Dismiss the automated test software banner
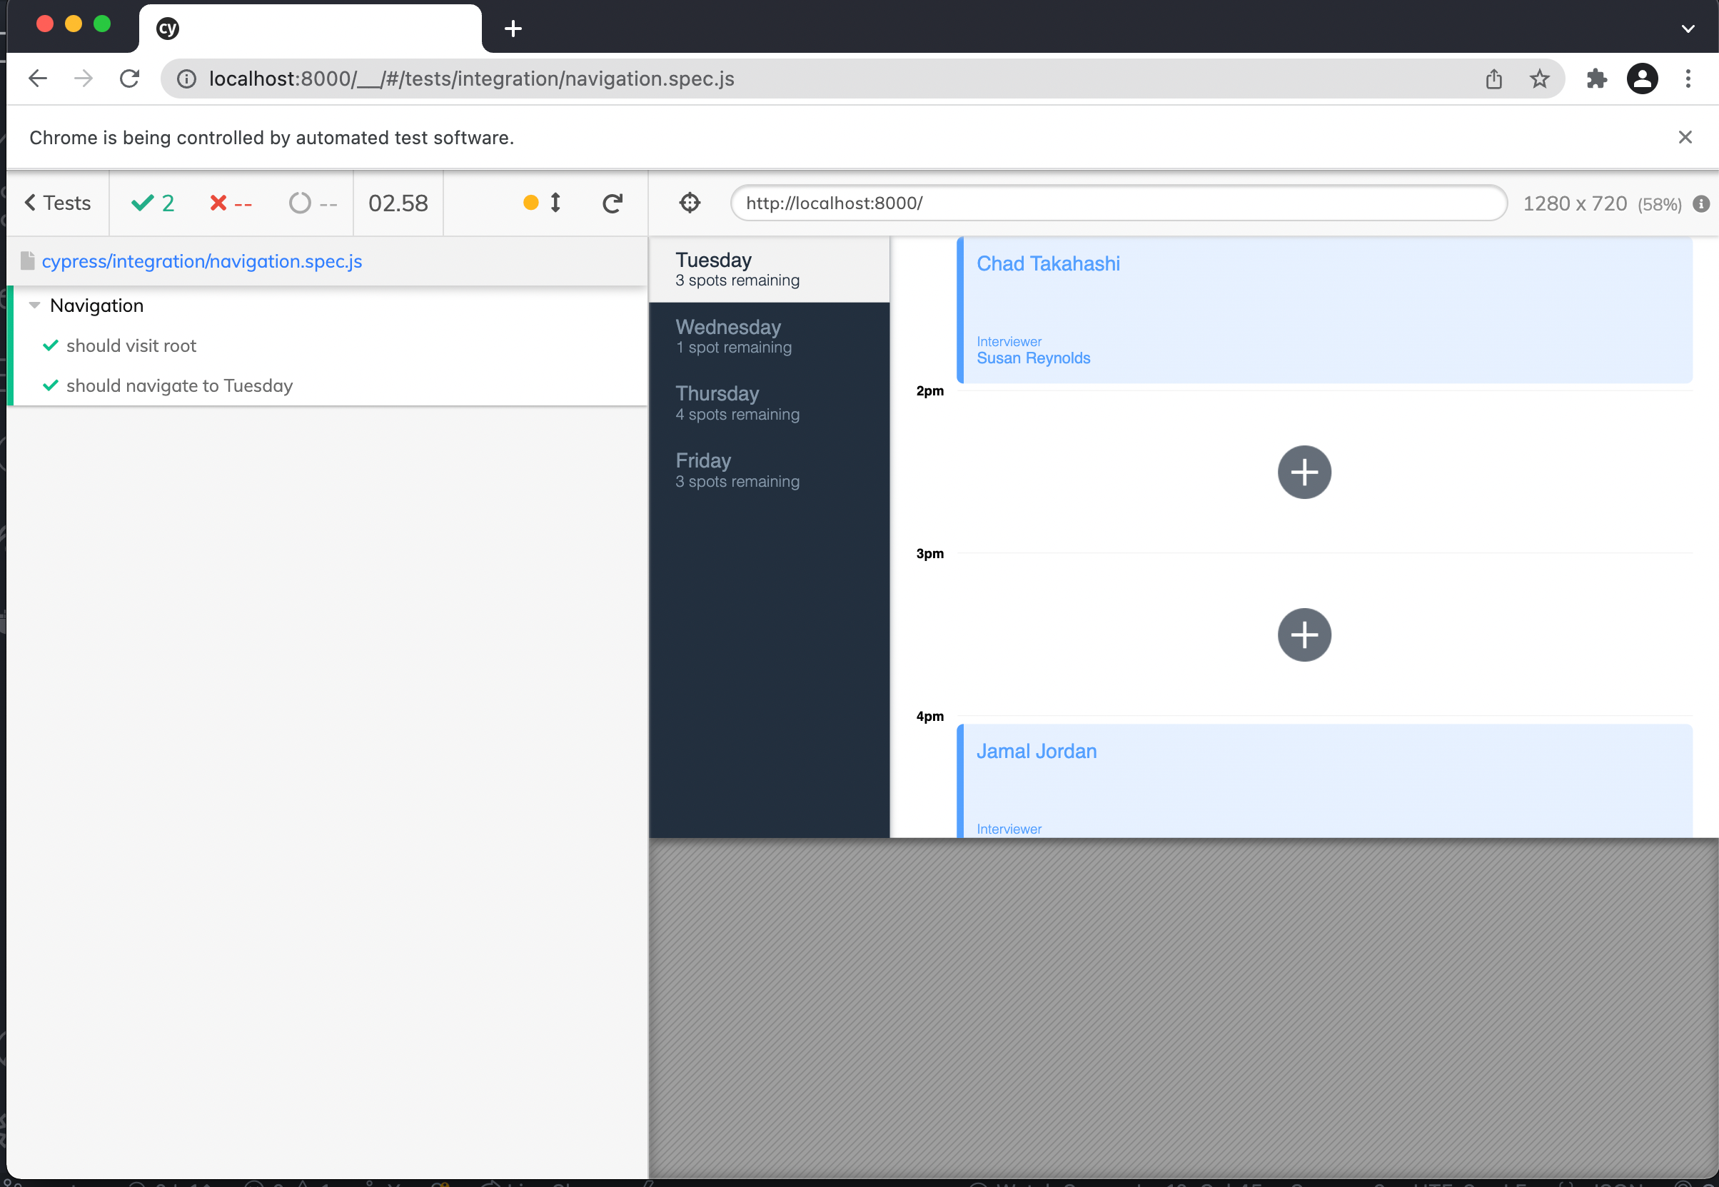 coord(1685,137)
